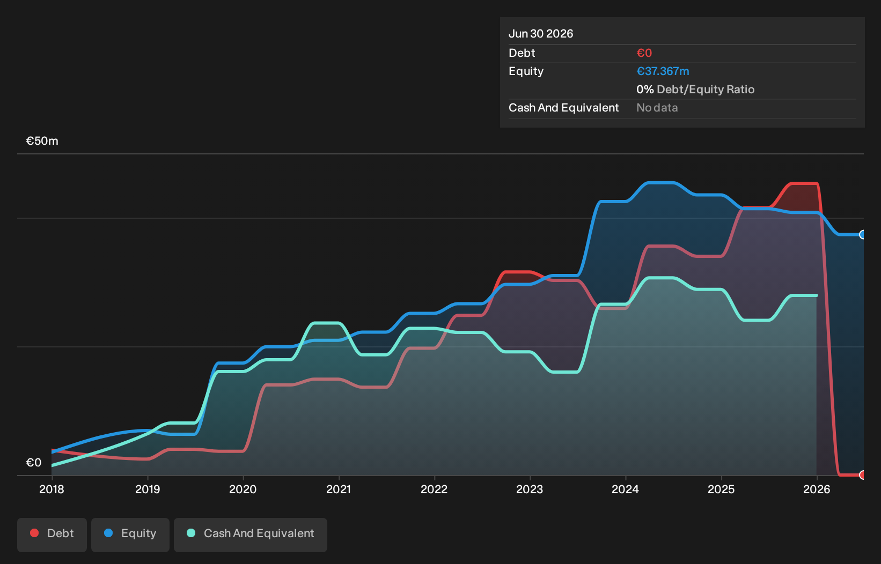Click the Jun 30 2026 tooltip date
The width and height of the screenshot is (881, 564).
pyautogui.click(x=541, y=34)
